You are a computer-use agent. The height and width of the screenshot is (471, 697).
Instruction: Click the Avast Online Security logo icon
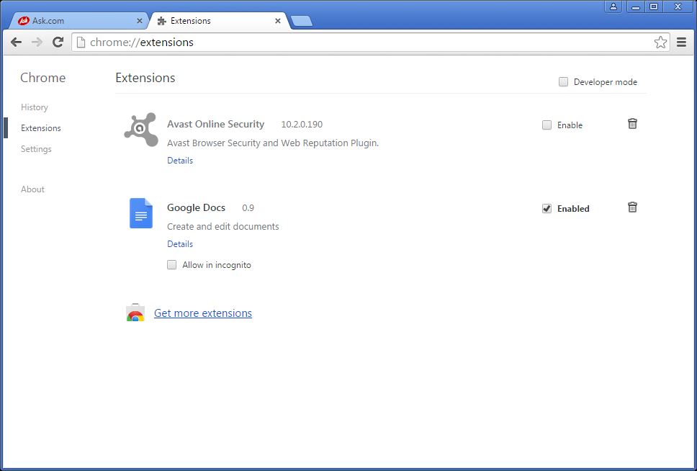141,130
